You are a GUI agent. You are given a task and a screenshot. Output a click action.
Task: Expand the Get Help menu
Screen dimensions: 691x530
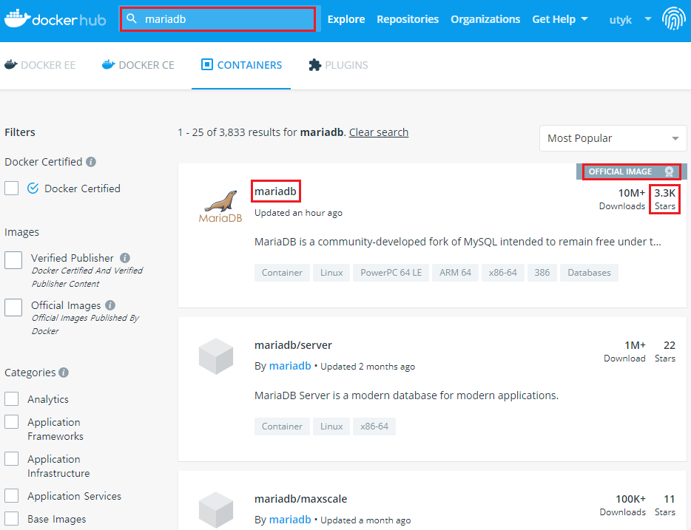(559, 19)
